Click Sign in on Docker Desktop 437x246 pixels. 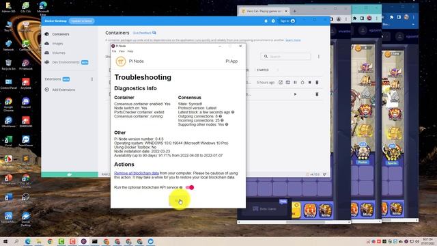[x=287, y=21]
